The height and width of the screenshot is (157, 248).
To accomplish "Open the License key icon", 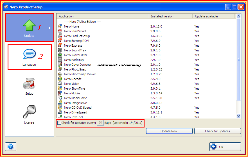I will click(x=29, y=112).
